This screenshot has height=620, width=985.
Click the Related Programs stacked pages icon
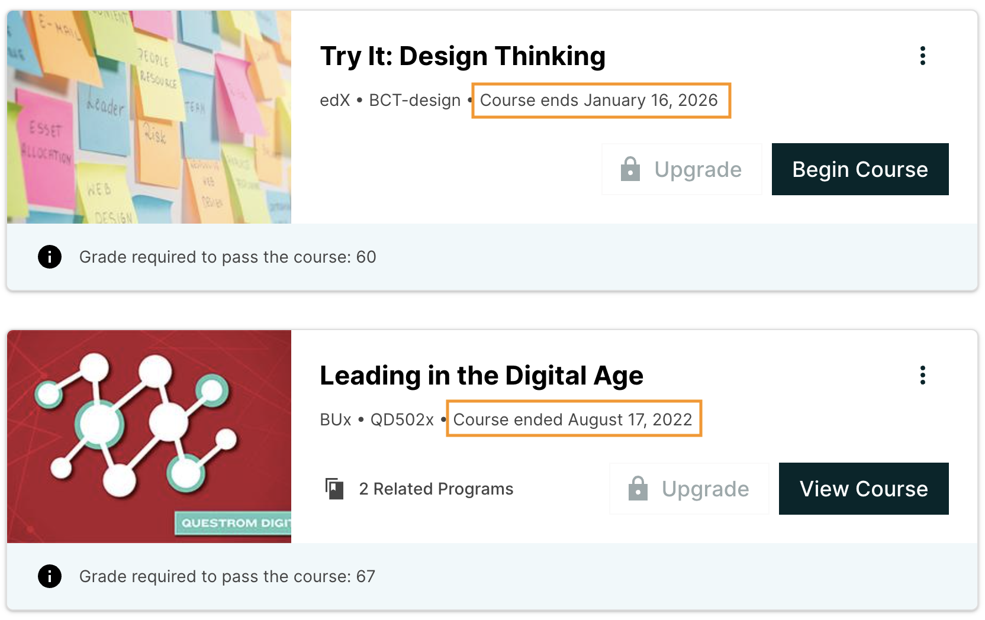coord(334,489)
